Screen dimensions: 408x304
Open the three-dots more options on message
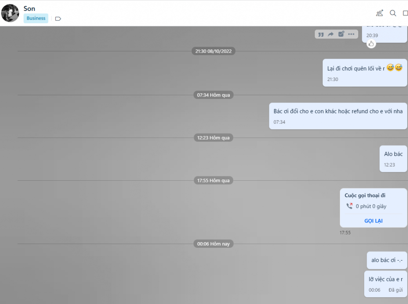tap(351, 34)
